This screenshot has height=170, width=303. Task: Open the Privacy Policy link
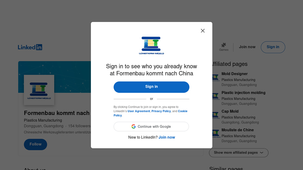(161, 111)
